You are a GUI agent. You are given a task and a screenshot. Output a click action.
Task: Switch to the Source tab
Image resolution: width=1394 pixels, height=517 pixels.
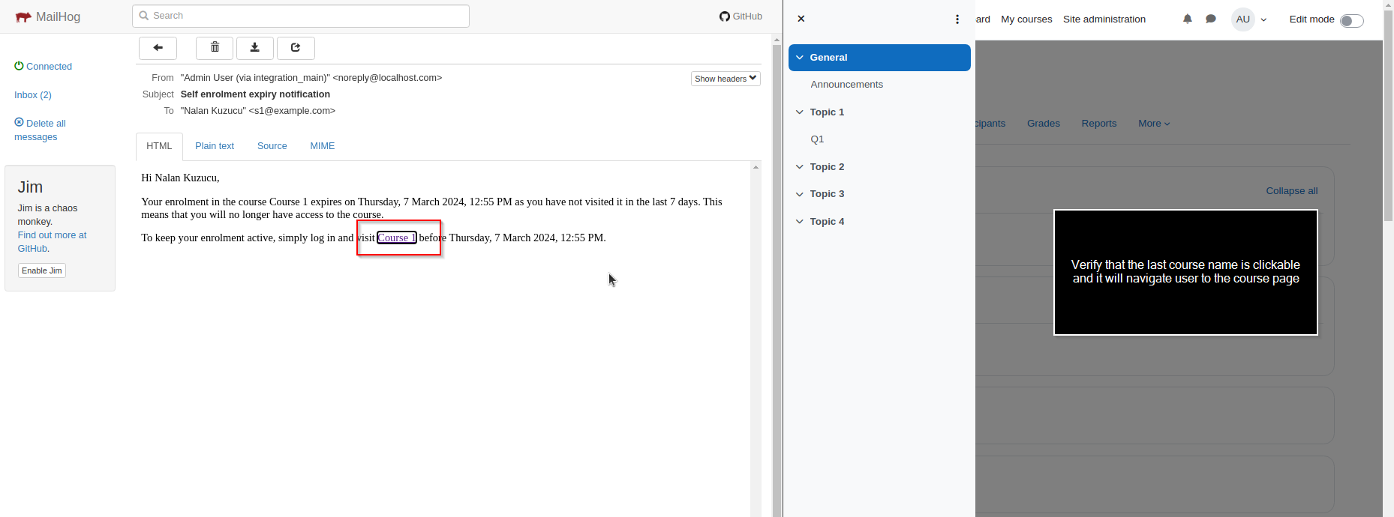click(x=272, y=146)
